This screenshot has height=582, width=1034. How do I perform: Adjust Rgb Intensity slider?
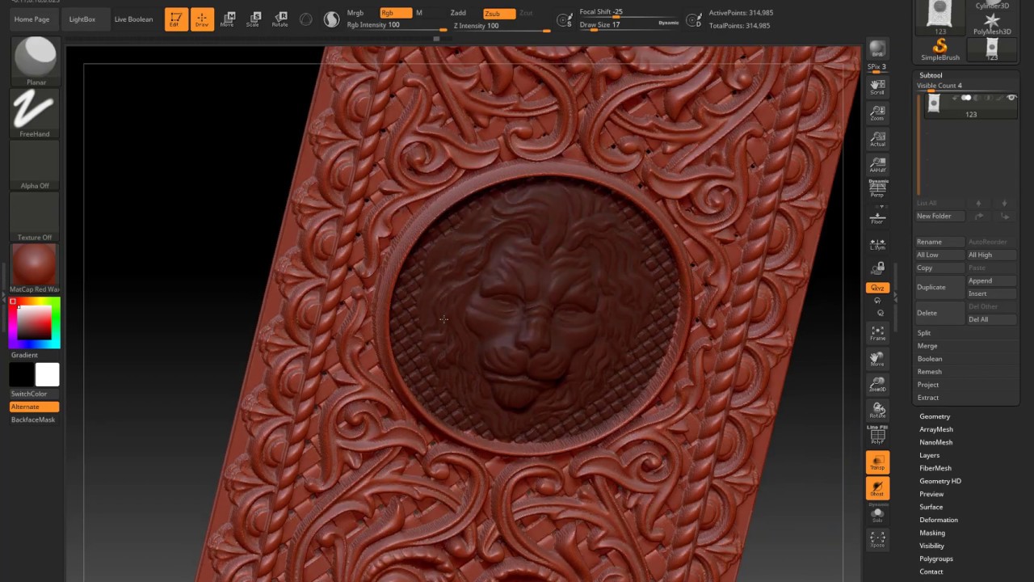pyautogui.click(x=395, y=25)
